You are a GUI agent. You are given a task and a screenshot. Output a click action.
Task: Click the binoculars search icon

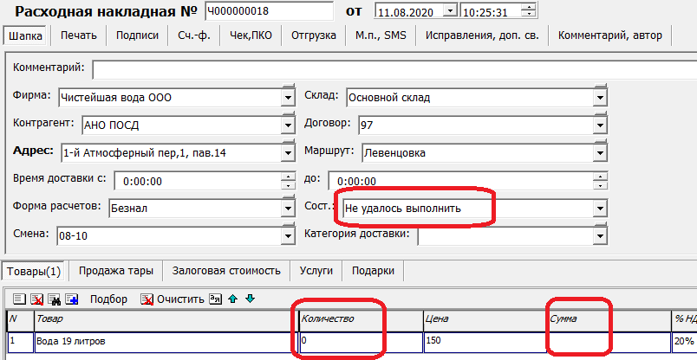tap(54, 299)
